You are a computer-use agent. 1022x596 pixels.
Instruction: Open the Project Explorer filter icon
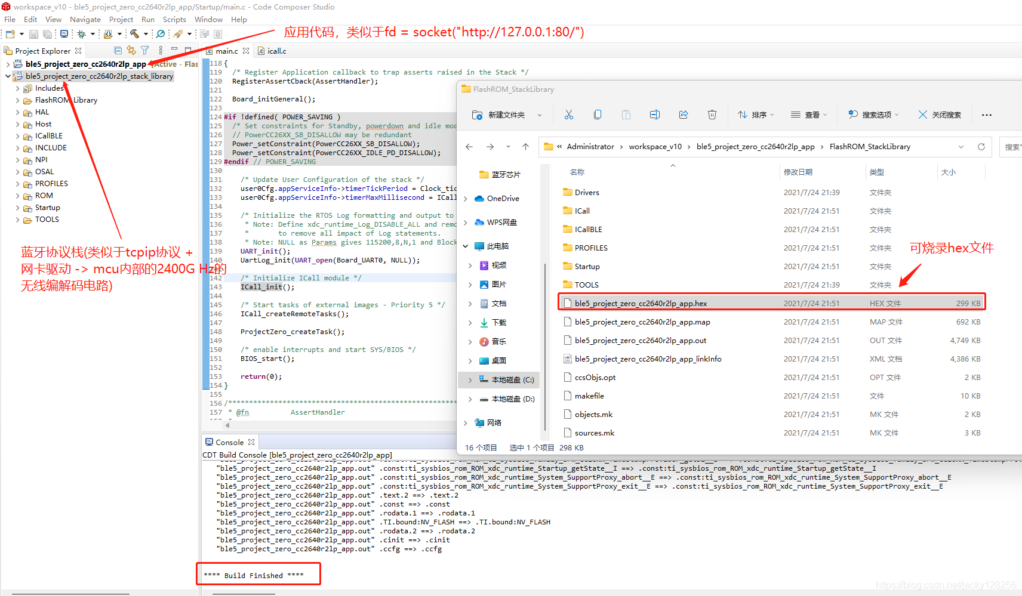(x=144, y=51)
